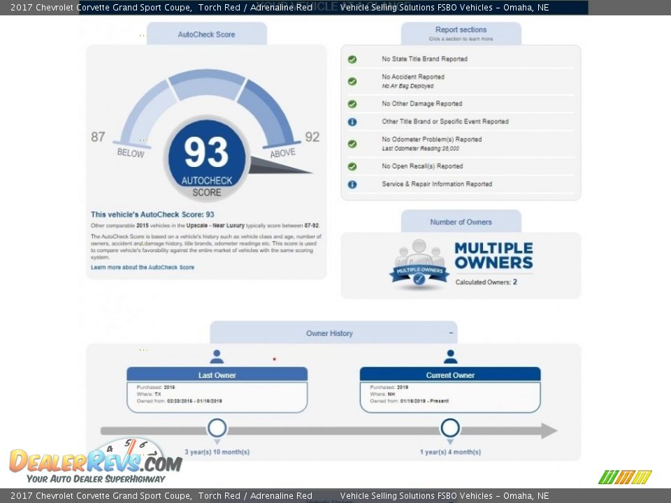
Task: Click Last Owner timeline circle marker
Action: (x=217, y=428)
